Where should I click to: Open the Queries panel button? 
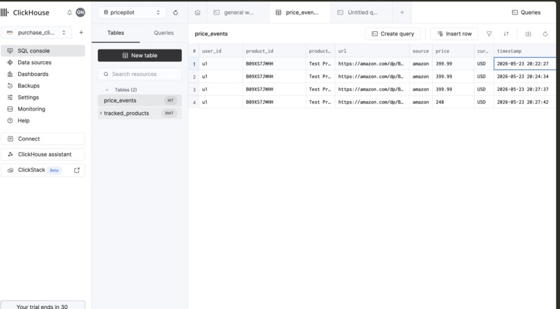526,13
